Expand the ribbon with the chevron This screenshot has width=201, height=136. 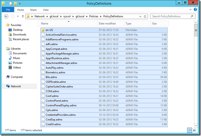pyautogui.click(x=190, y=9)
